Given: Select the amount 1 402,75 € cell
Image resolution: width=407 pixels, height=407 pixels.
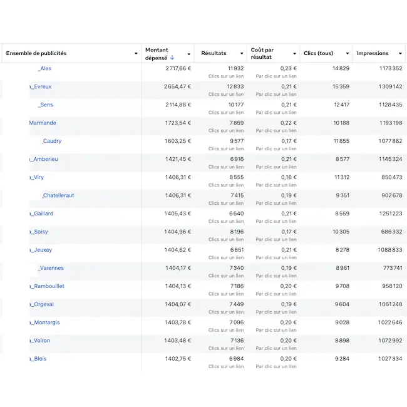Looking at the screenshot, I should 178,359.
